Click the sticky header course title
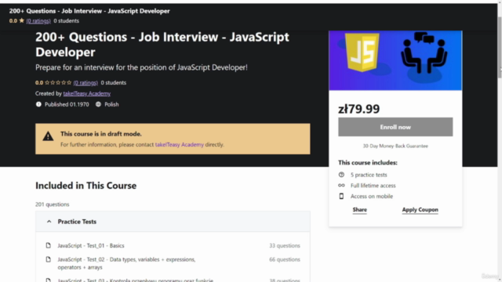Viewport: 502px width, 282px height. [89, 11]
